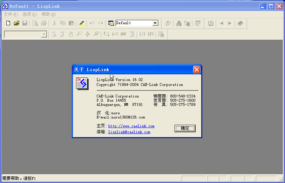Click the left triangle previous icon
This screenshot has height=183, width=285.
pyautogui.click(x=222, y=23)
